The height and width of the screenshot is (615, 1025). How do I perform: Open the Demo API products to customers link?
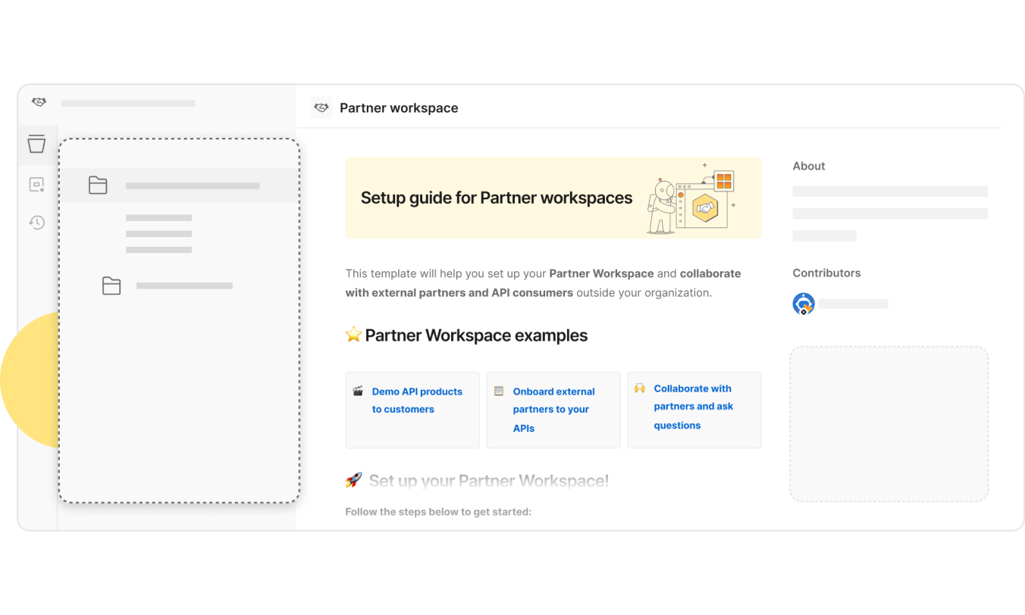[x=417, y=401]
